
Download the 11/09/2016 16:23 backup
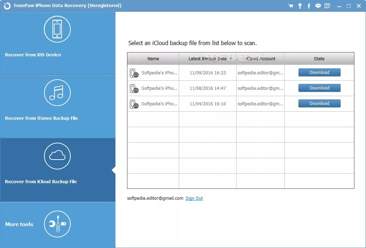click(x=319, y=73)
